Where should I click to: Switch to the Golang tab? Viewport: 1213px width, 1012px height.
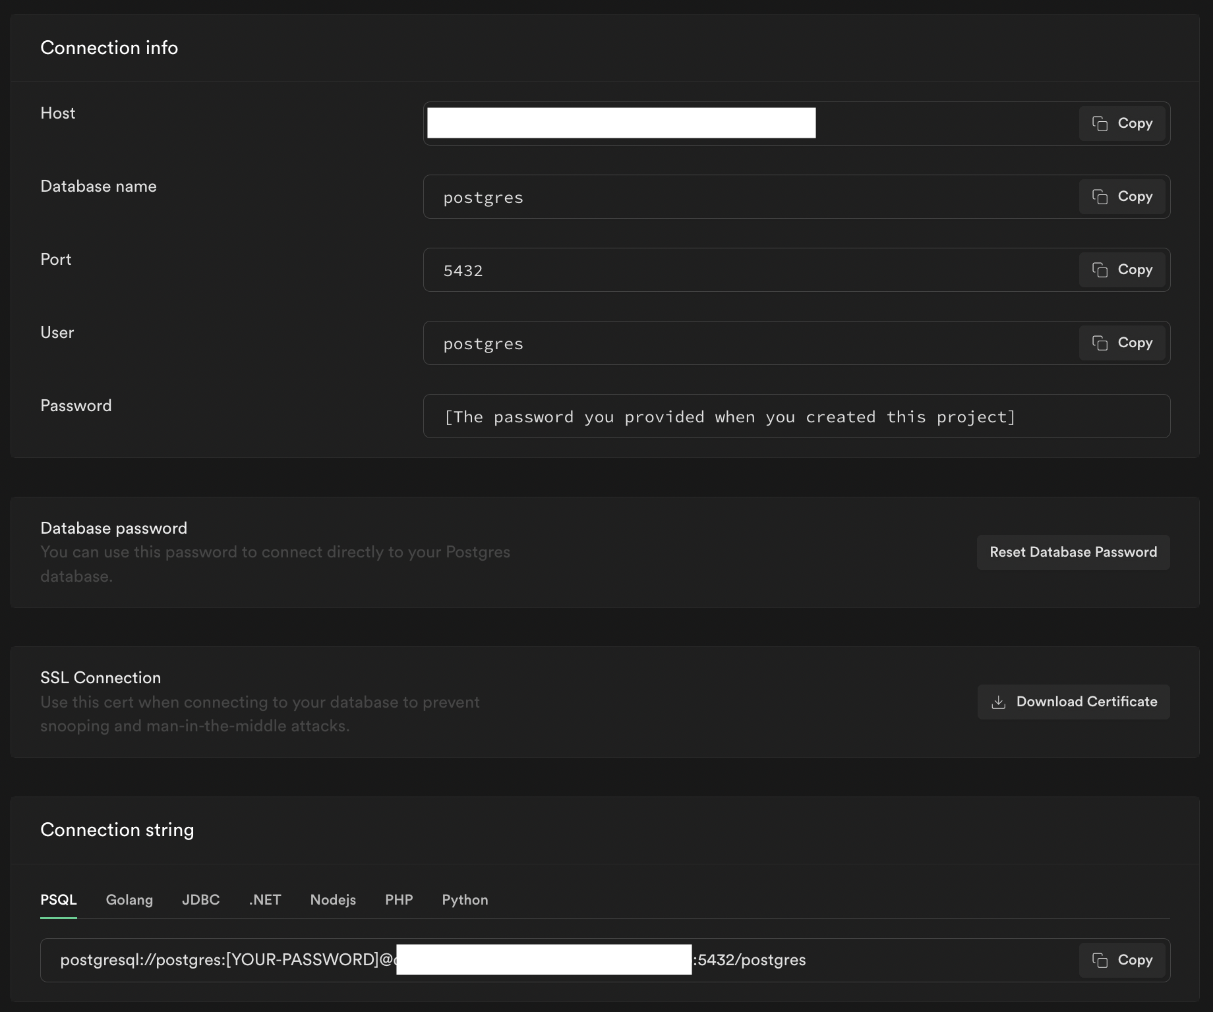point(129,900)
